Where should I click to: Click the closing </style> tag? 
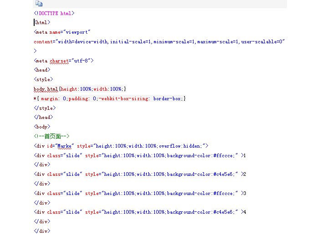[45, 108]
